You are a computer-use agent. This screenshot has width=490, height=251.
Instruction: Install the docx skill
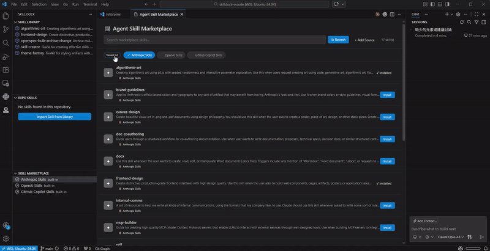387,161
